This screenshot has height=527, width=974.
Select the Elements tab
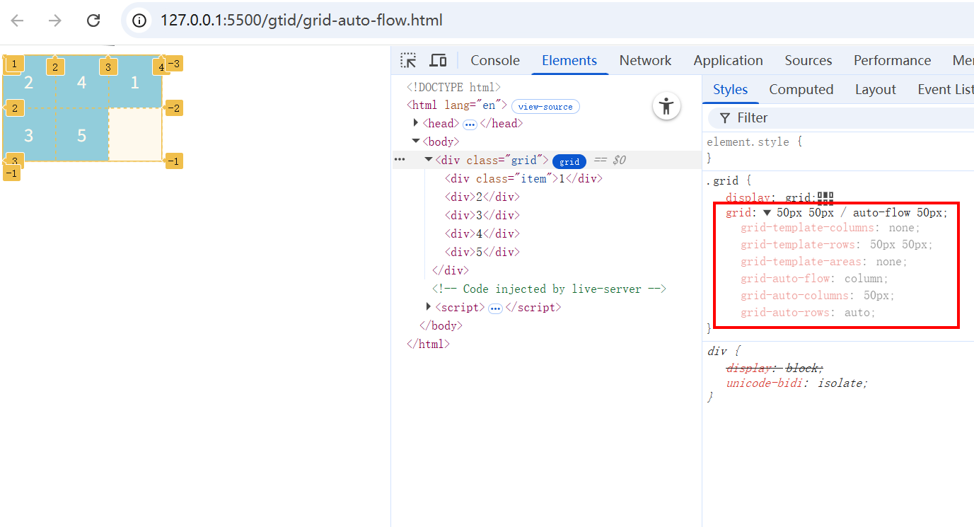point(569,60)
